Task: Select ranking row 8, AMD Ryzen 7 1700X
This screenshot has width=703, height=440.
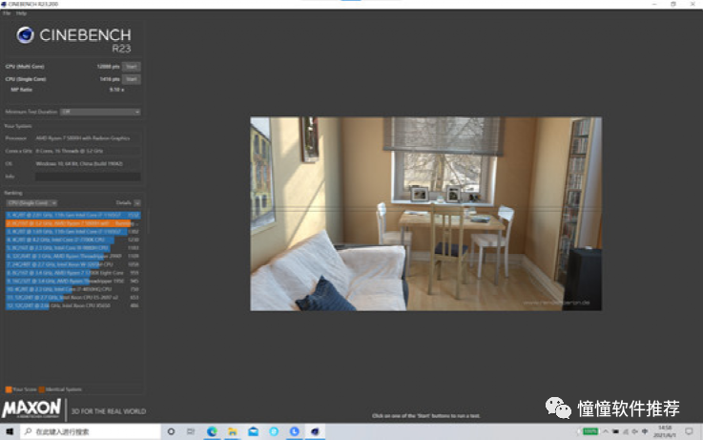Action: pos(72,273)
